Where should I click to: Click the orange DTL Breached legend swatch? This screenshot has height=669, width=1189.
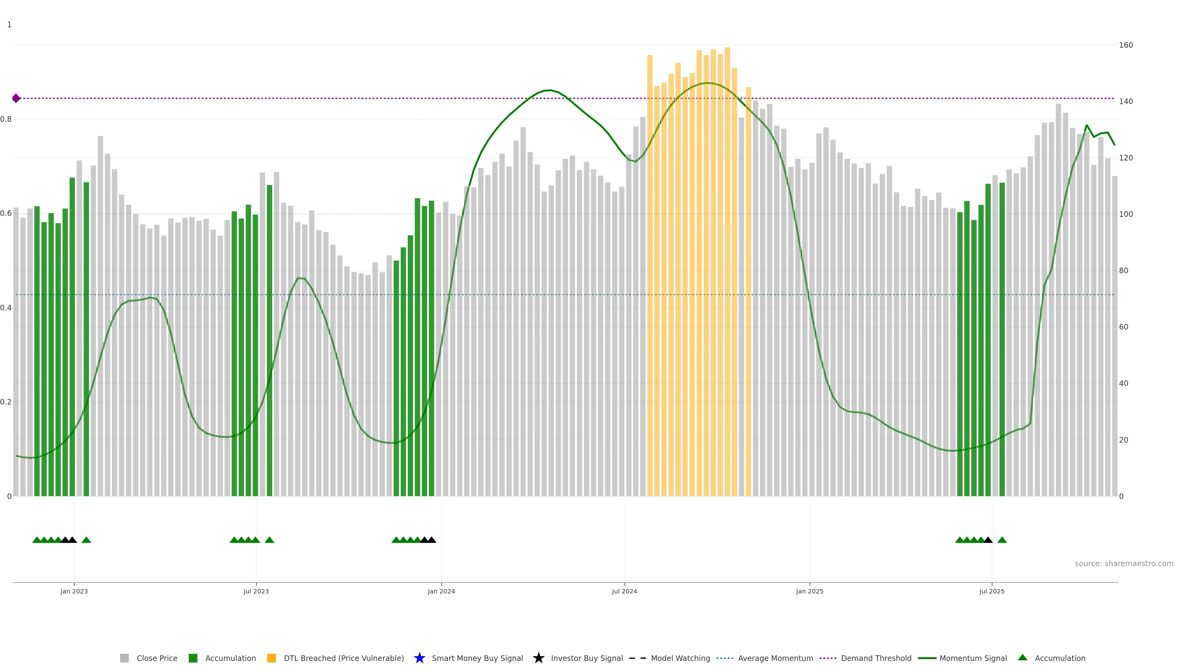(272, 658)
